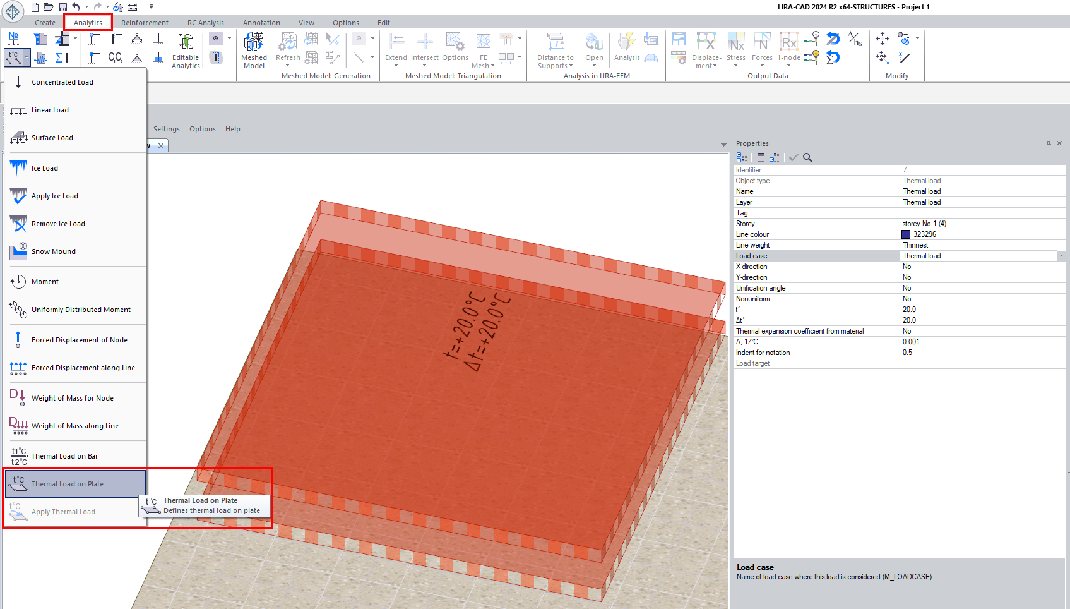Click the A, 1/°C value field
Screen dimensions: 1070x609
point(982,342)
